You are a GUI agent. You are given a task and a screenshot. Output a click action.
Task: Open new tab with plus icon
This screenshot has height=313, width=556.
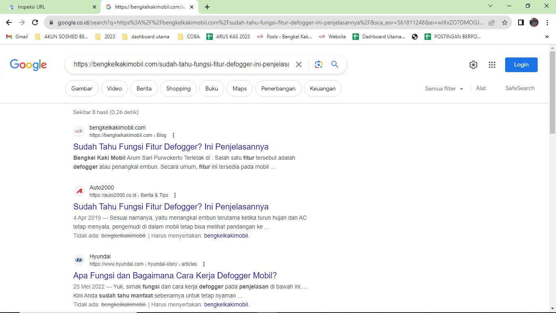click(x=207, y=7)
